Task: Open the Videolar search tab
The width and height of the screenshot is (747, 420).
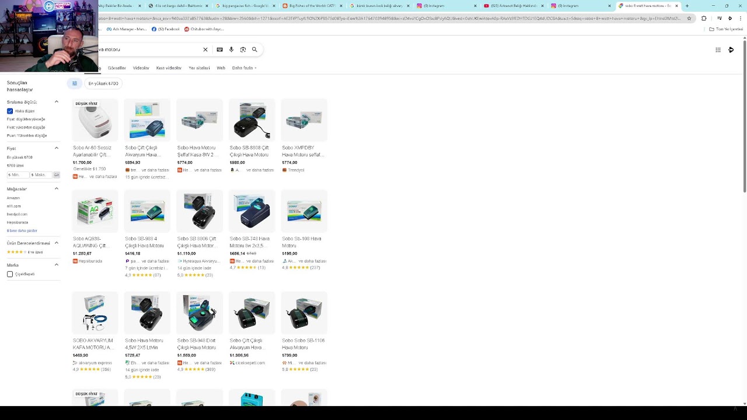Action: click(141, 68)
